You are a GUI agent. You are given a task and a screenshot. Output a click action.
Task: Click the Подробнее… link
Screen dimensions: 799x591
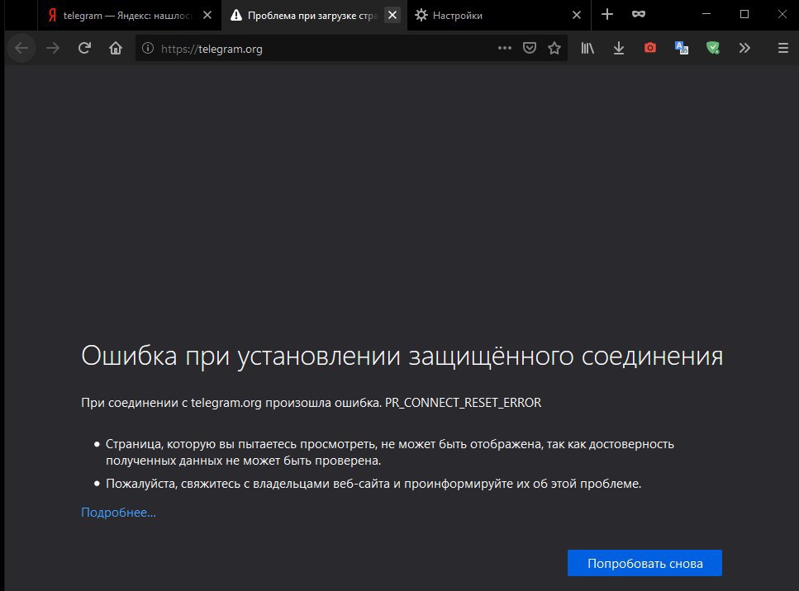[118, 512]
